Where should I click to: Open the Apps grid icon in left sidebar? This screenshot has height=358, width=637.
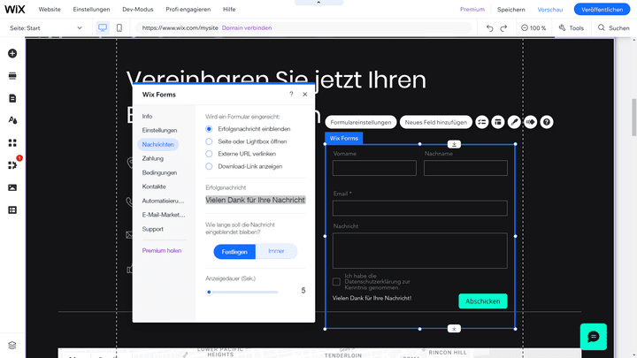click(x=12, y=143)
